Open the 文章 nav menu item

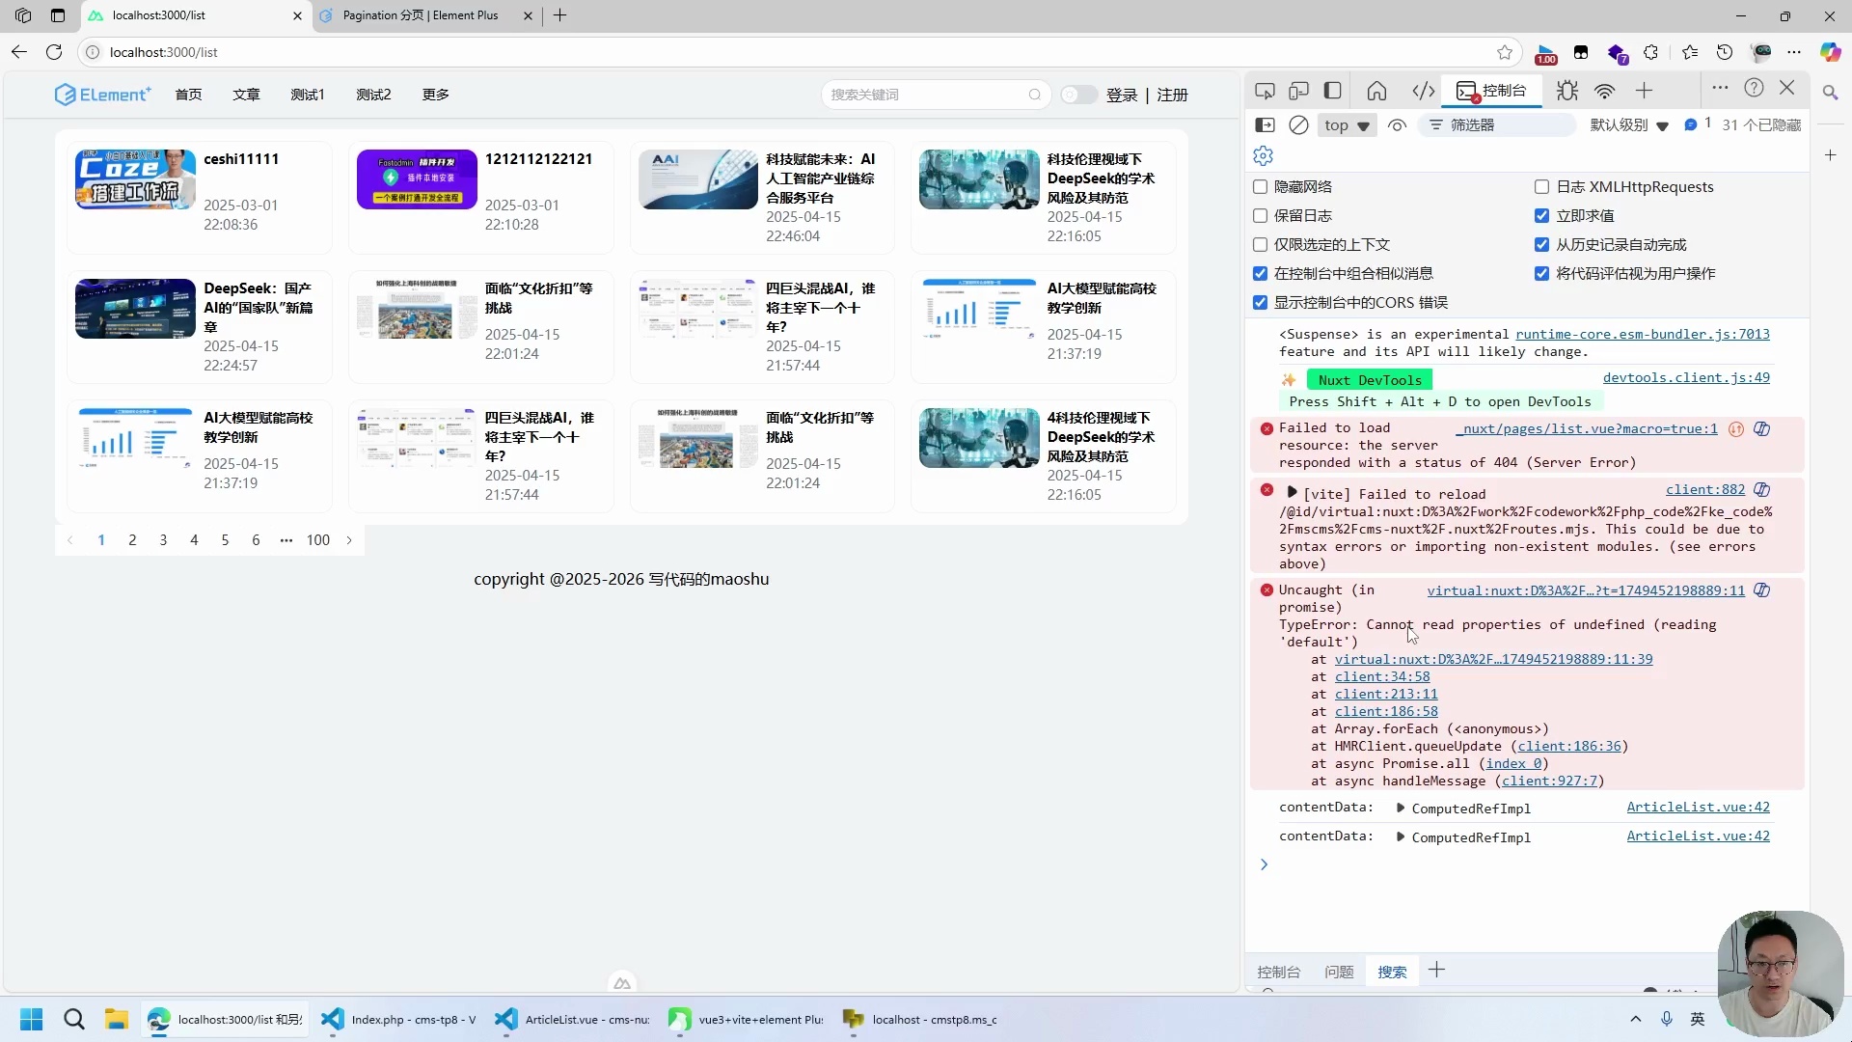coord(246,95)
